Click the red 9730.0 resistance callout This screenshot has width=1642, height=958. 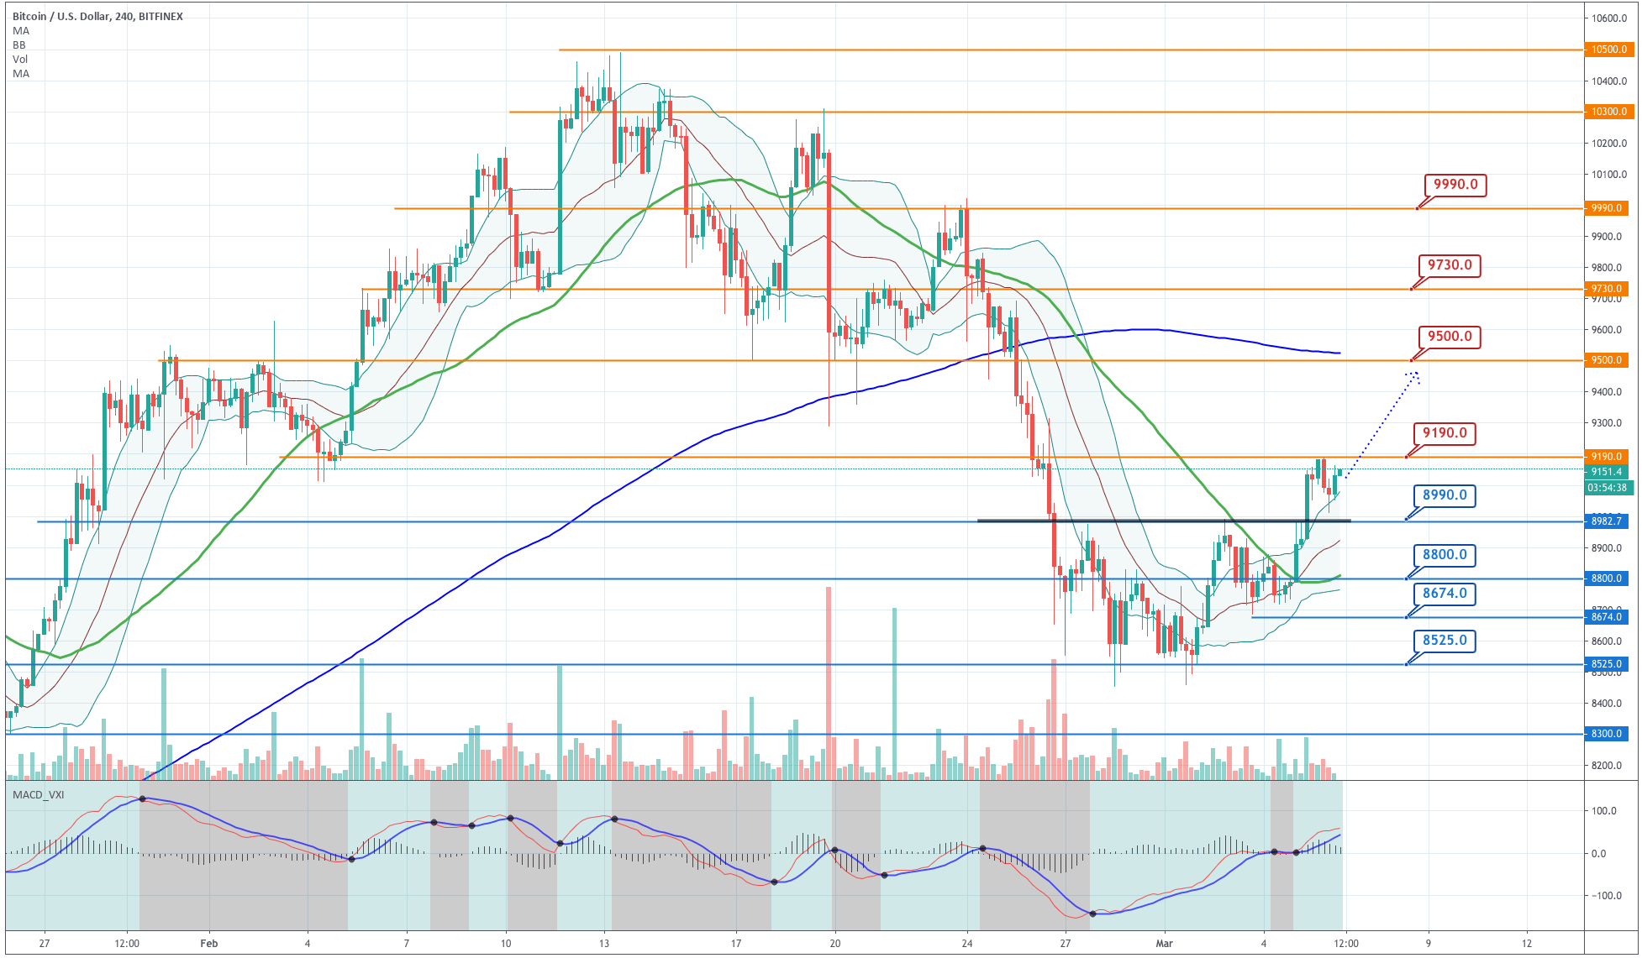(x=1450, y=265)
